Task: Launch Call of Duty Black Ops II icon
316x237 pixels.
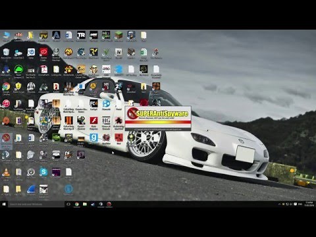Action: pyautogui.click(x=68, y=122)
